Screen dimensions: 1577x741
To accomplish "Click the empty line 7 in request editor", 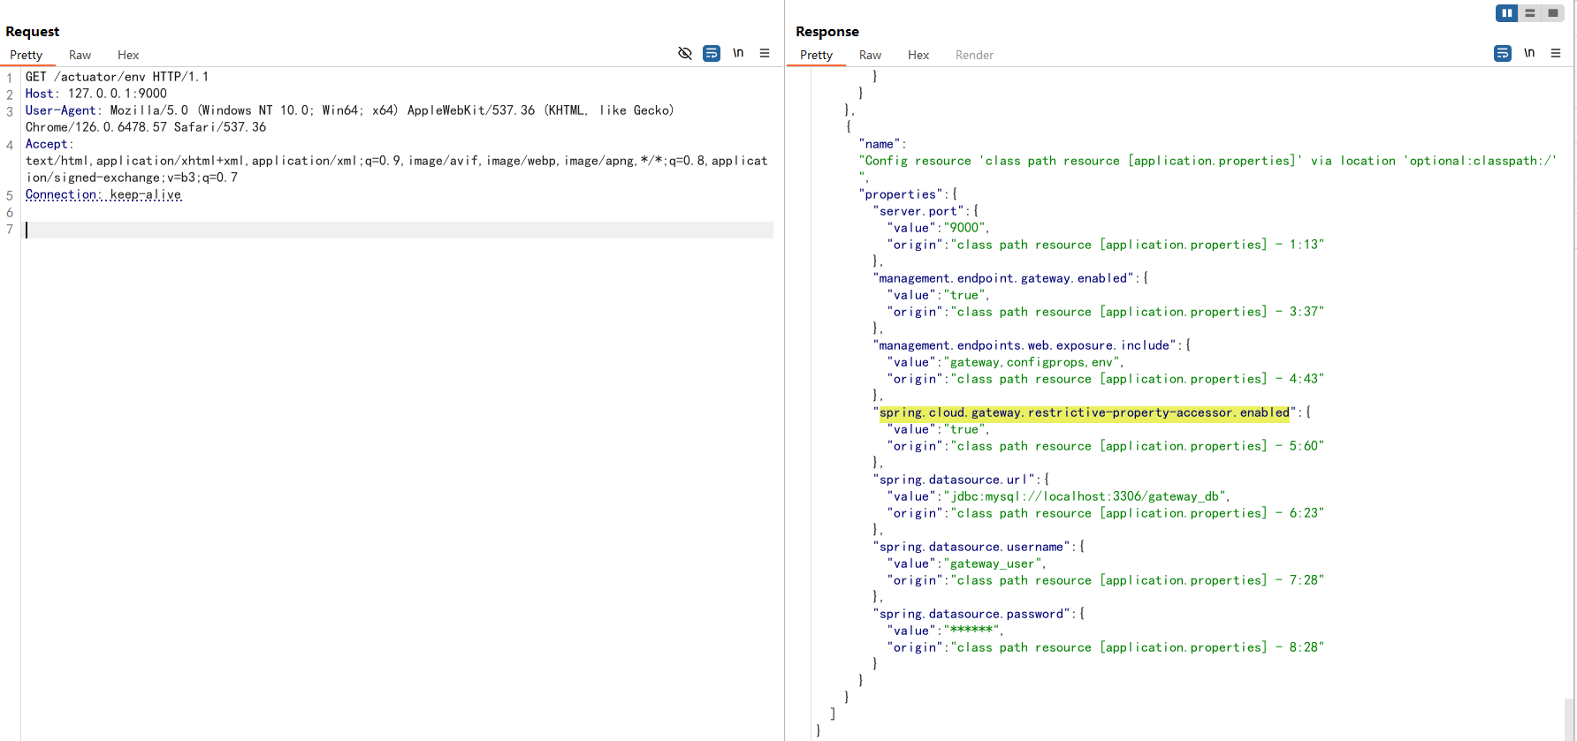I will point(398,230).
